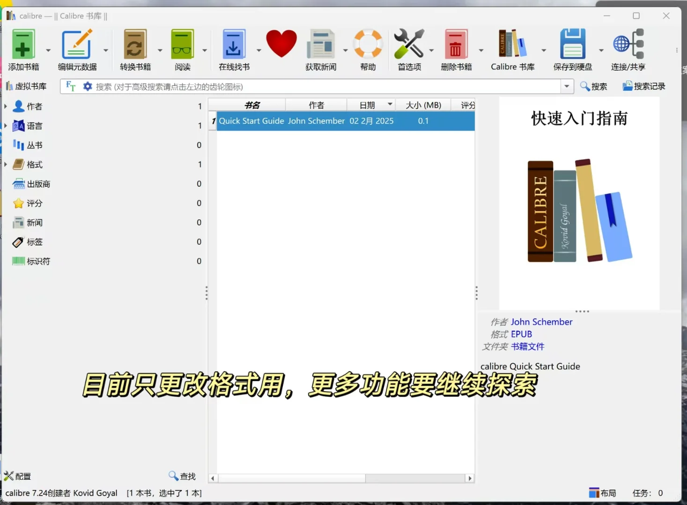Open dropdown arrow next to Edit metadata
This screenshot has width=687, height=505.
pyautogui.click(x=106, y=50)
